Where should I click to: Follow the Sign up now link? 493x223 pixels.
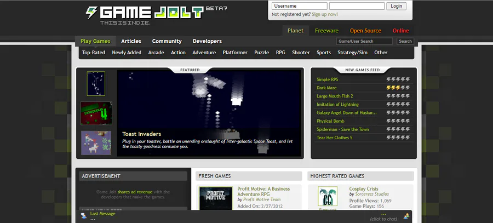[x=325, y=14]
